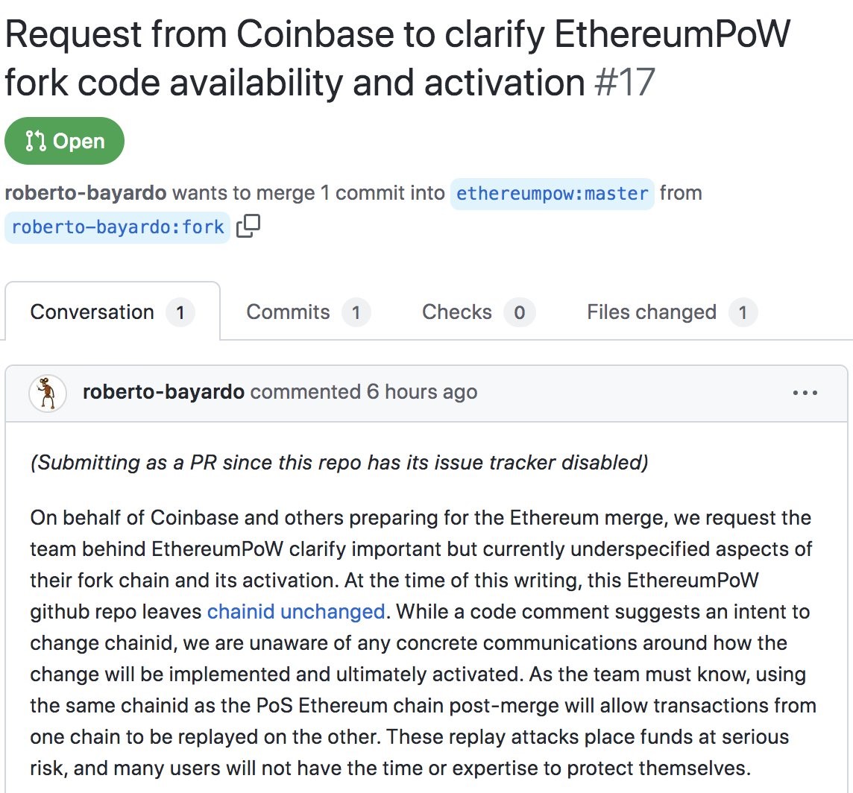The image size is (853, 793).
Task: Click the Commits count badge
Action: click(x=356, y=312)
